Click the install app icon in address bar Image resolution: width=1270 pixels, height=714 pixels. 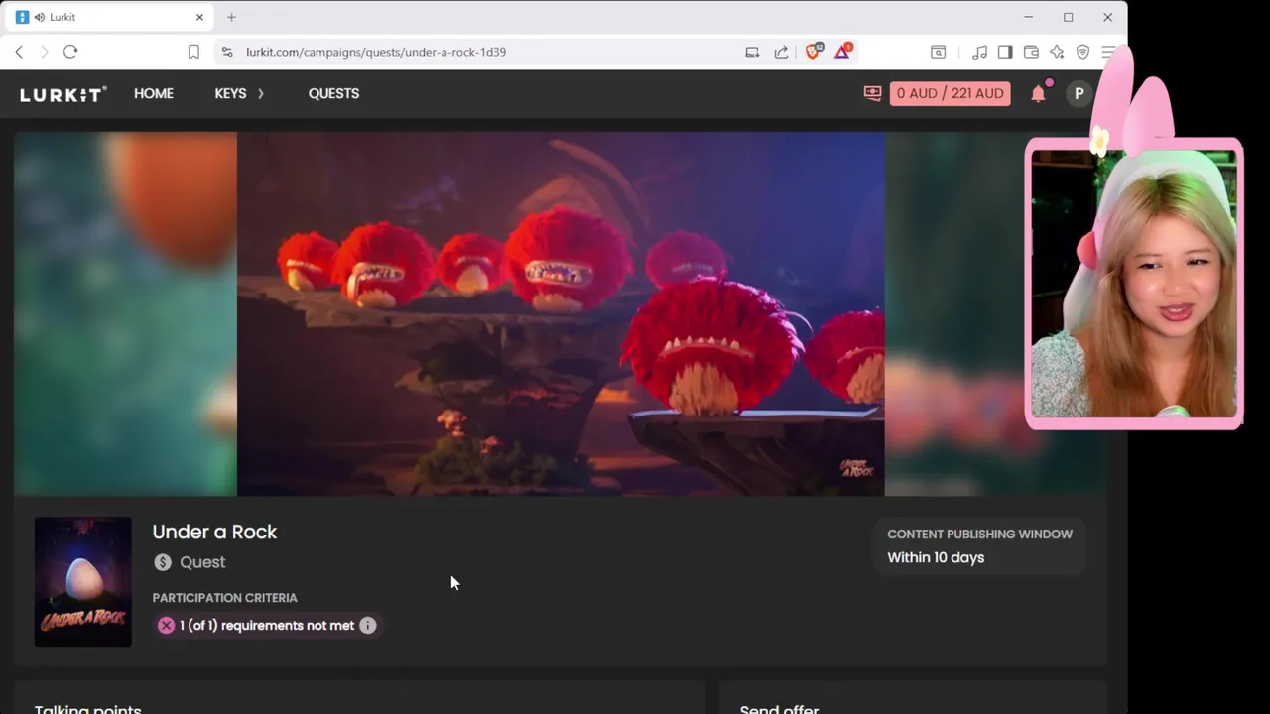pos(752,52)
